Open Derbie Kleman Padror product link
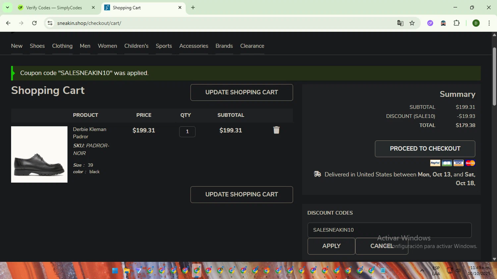The image size is (497, 279). click(89, 133)
